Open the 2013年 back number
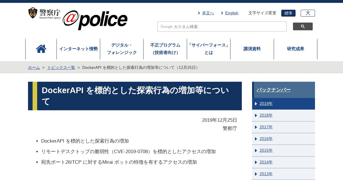Screen dimensions: 343x180 click(x=284, y=174)
